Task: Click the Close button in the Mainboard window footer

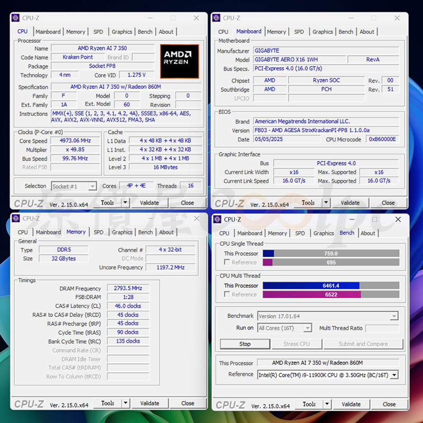Action: coord(388,203)
